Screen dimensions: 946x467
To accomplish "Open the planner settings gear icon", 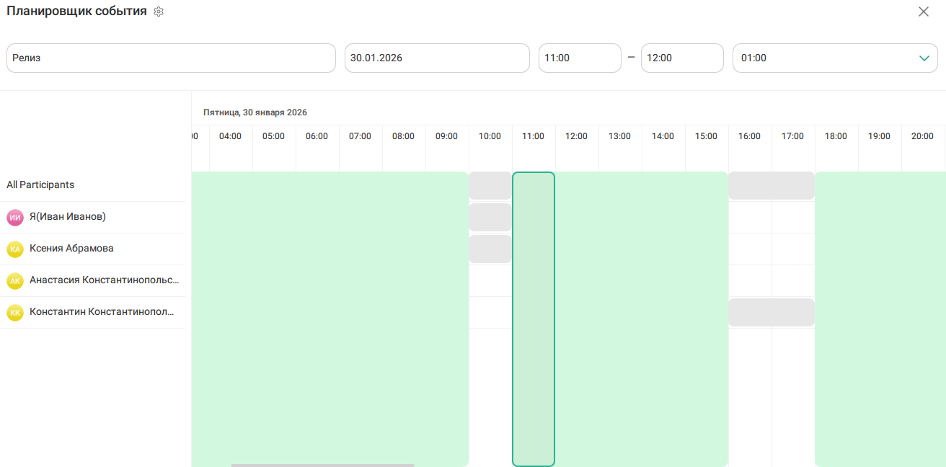I will click(x=159, y=12).
